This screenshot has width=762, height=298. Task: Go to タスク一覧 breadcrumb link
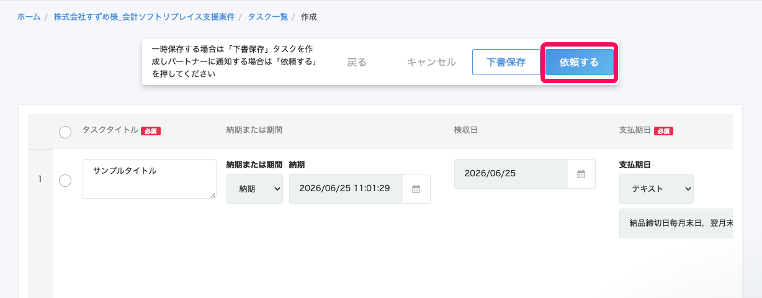(268, 17)
